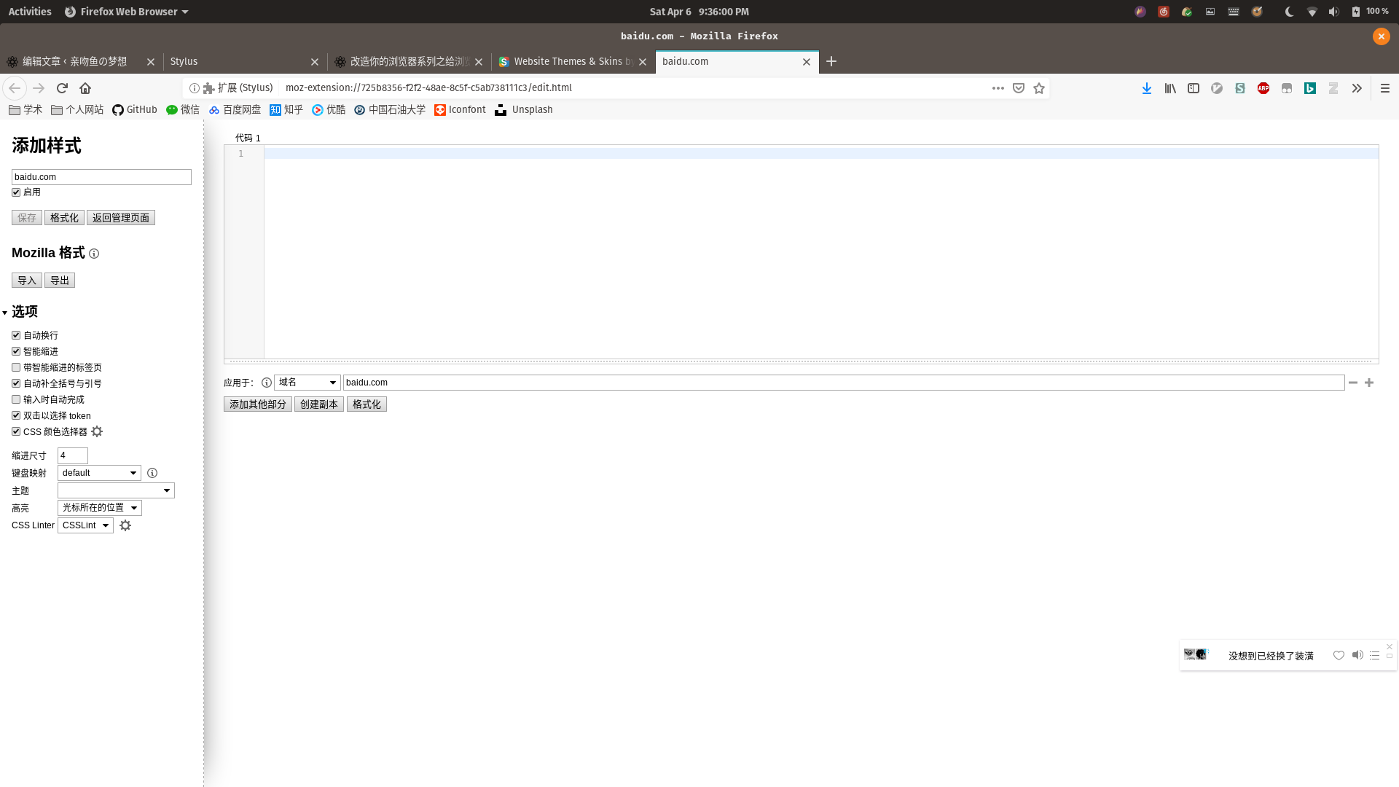Open CSS Linter settings gear icon
The height and width of the screenshot is (787, 1399).
(125, 525)
